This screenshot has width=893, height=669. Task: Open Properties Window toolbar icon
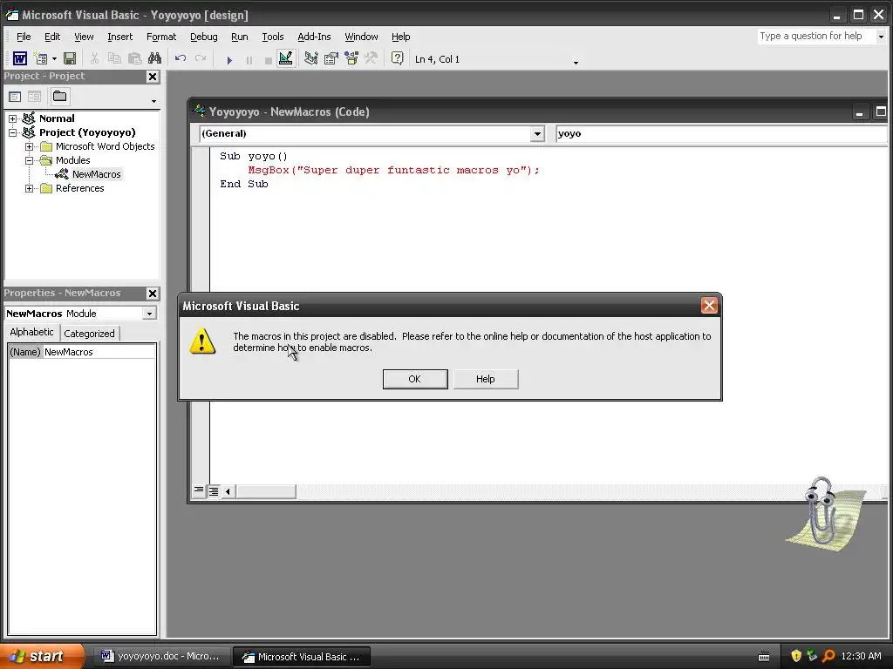click(331, 58)
